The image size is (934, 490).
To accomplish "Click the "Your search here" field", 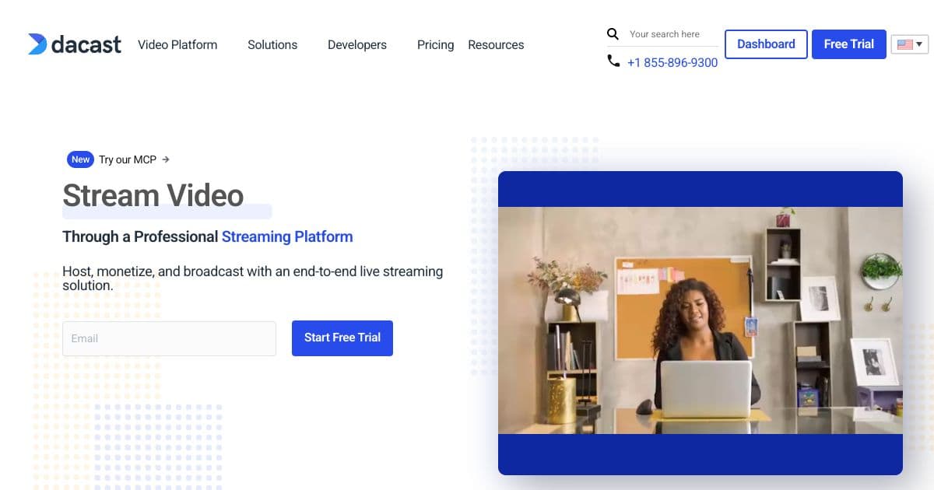I will point(664,34).
